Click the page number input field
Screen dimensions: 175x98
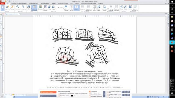pos(58,8)
